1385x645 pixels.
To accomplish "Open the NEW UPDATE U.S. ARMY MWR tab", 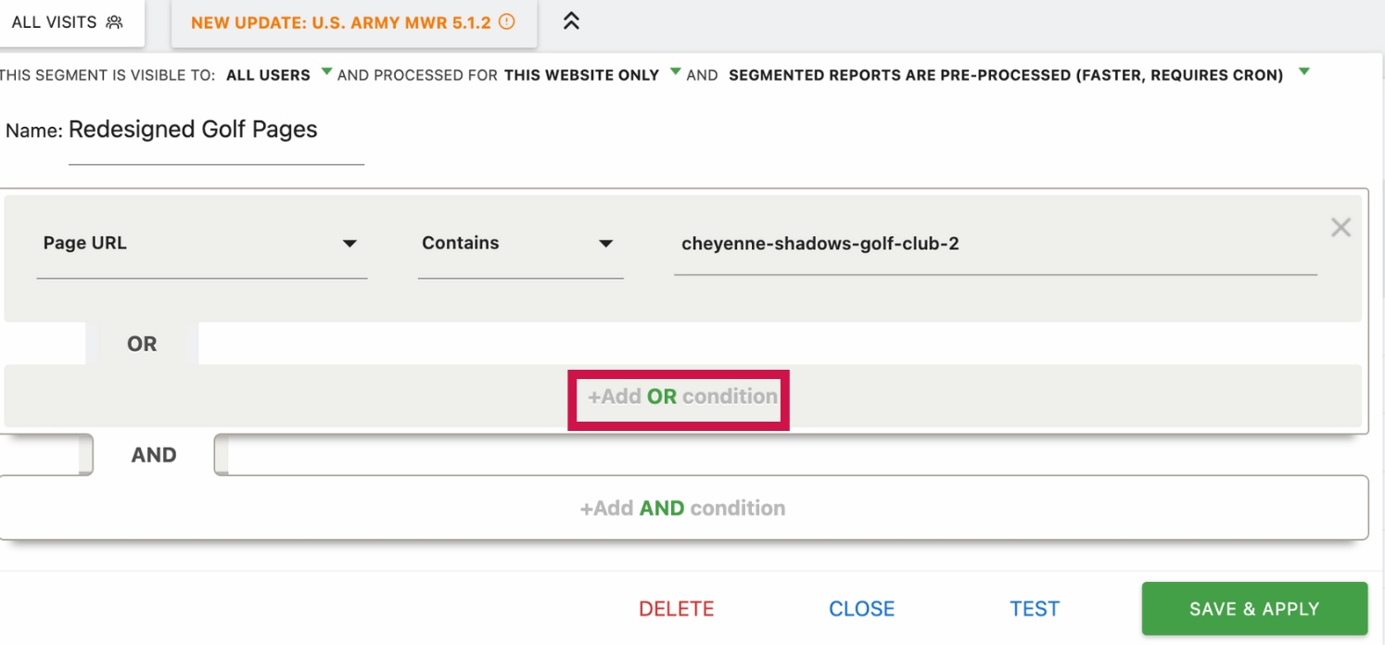I will point(354,22).
